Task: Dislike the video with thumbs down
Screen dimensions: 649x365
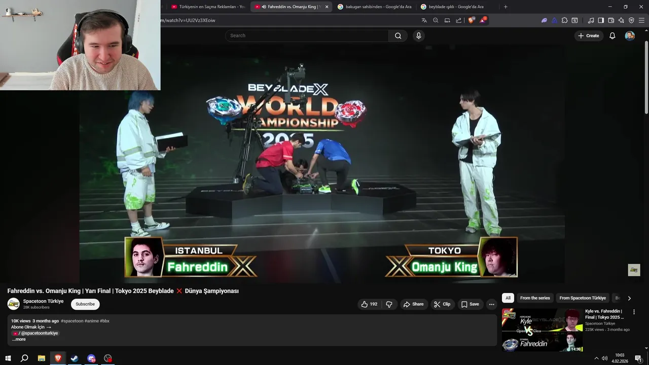Action: pos(389,304)
